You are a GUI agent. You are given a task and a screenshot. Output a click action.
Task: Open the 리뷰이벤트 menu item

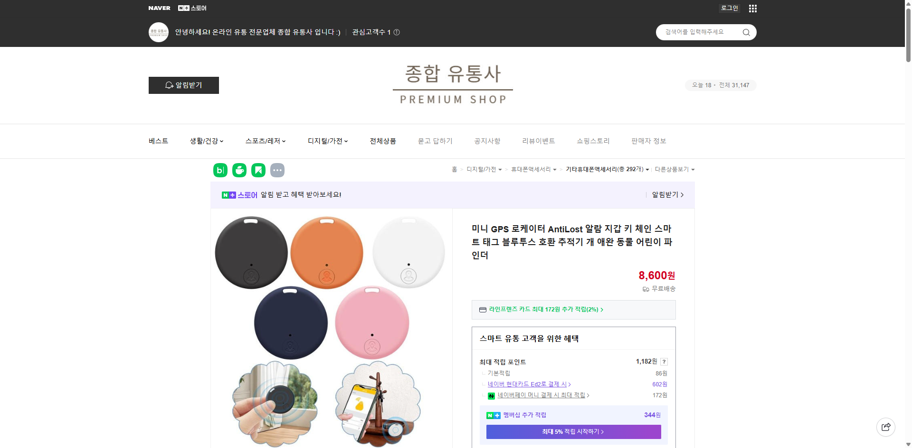pos(538,141)
